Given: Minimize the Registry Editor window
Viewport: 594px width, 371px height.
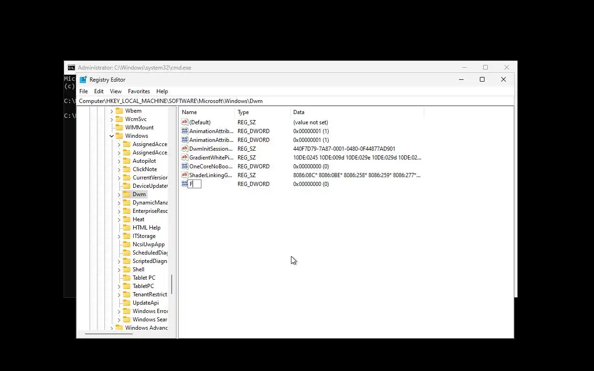Looking at the screenshot, I should tap(461, 80).
